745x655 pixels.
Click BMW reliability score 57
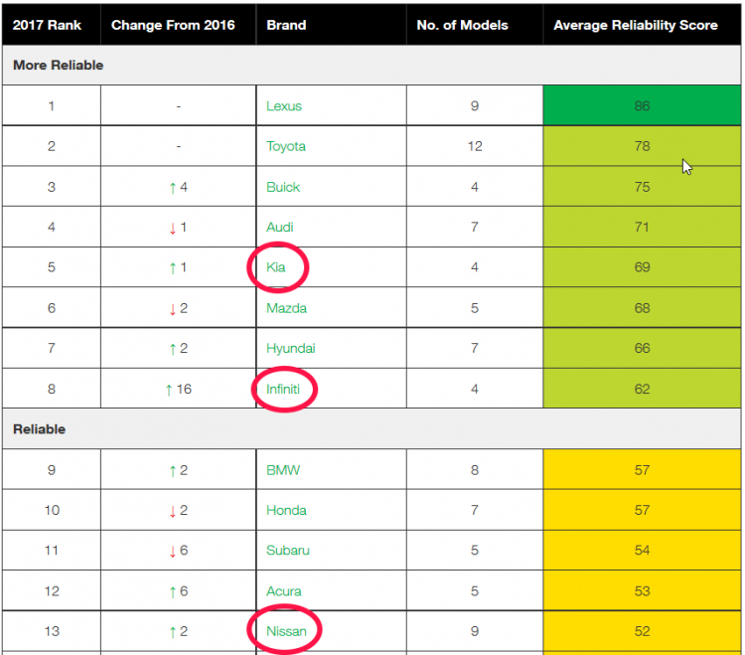[x=642, y=470]
